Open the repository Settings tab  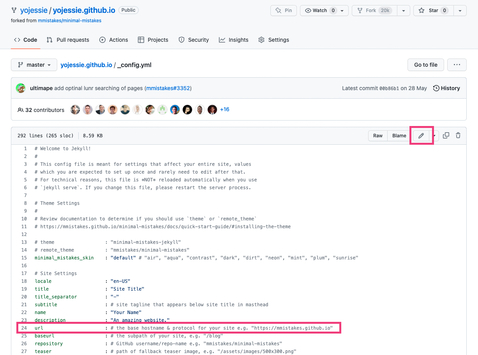click(x=274, y=40)
